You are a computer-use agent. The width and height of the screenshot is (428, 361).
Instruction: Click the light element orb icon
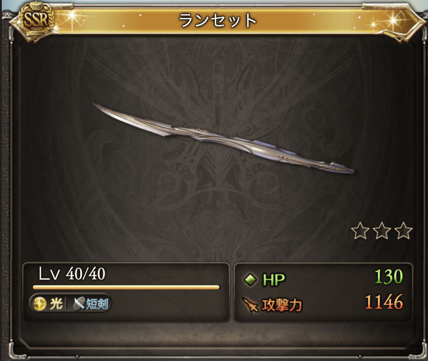[x=40, y=304]
